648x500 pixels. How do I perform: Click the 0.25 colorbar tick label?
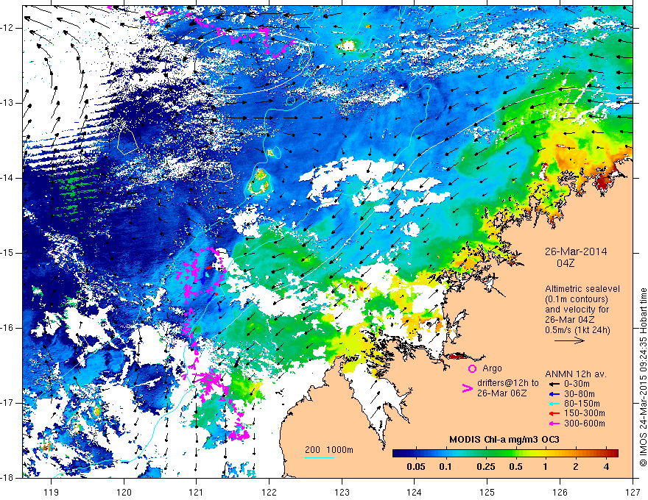pos(485,467)
